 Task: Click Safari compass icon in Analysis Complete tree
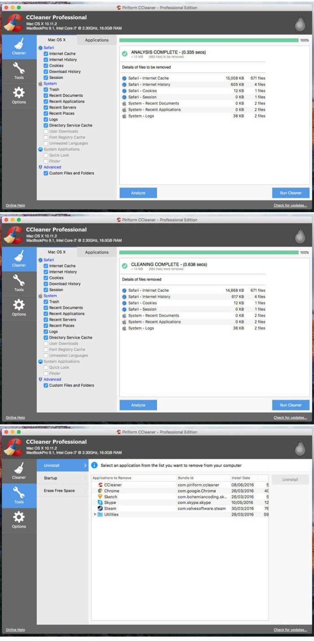(40, 47)
